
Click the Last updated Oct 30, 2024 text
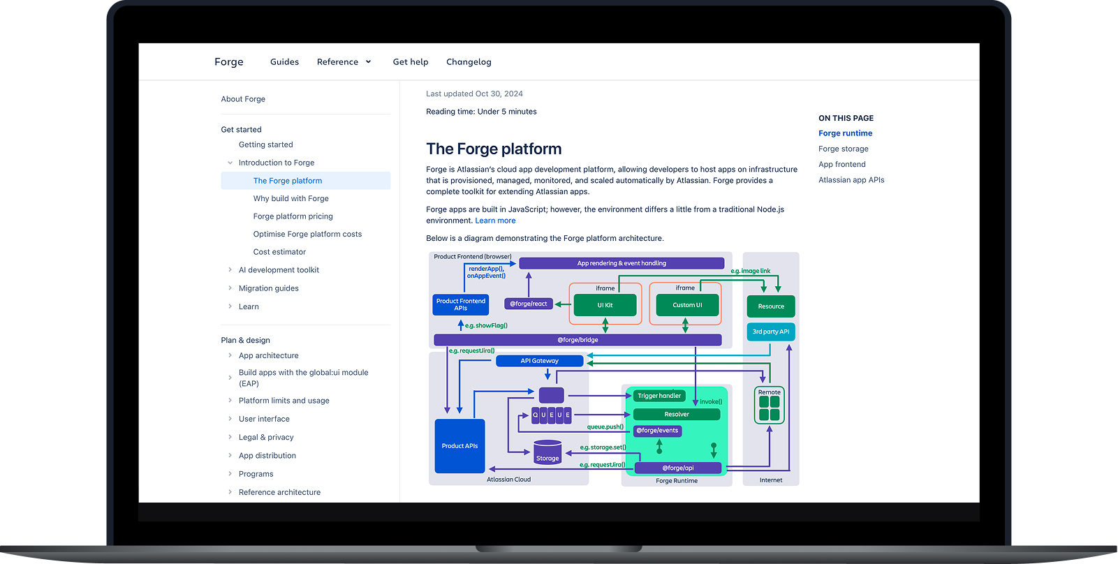click(x=474, y=94)
